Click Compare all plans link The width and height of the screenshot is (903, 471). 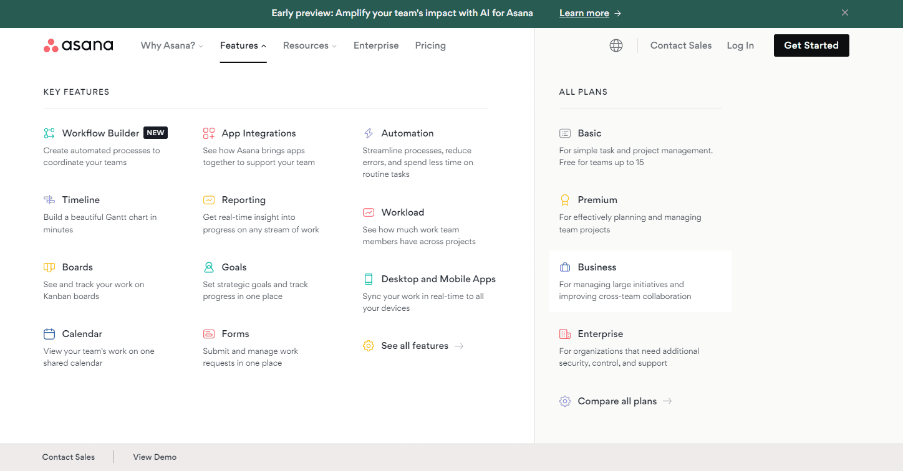pyautogui.click(x=617, y=401)
